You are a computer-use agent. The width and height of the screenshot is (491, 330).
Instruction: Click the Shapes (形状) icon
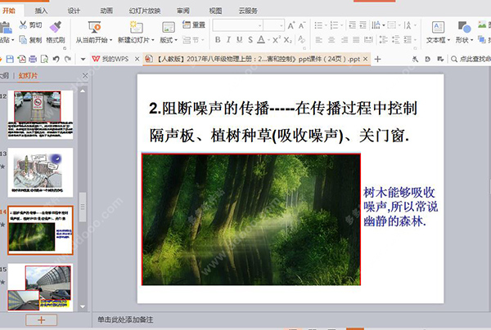pyautogui.click(x=464, y=27)
